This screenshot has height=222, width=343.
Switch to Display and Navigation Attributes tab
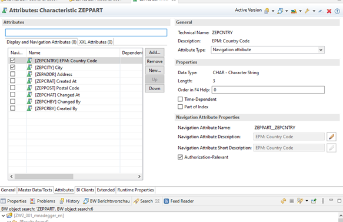pyautogui.click(x=42, y=42)
